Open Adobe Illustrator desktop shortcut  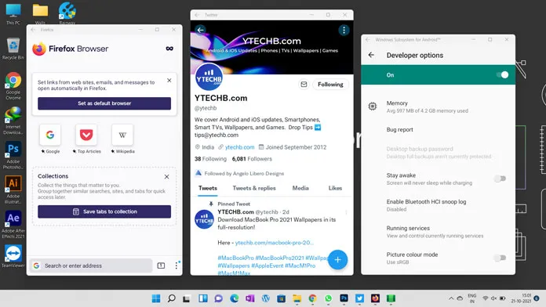point(13,190)
